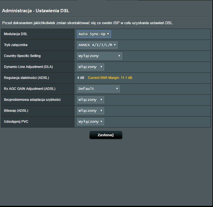The height and width of the screenshot is (207, 213).
Task: Click the Administracja - Ustawienia DSL heading
Action: pyautogui.click(x=36, y=11)
